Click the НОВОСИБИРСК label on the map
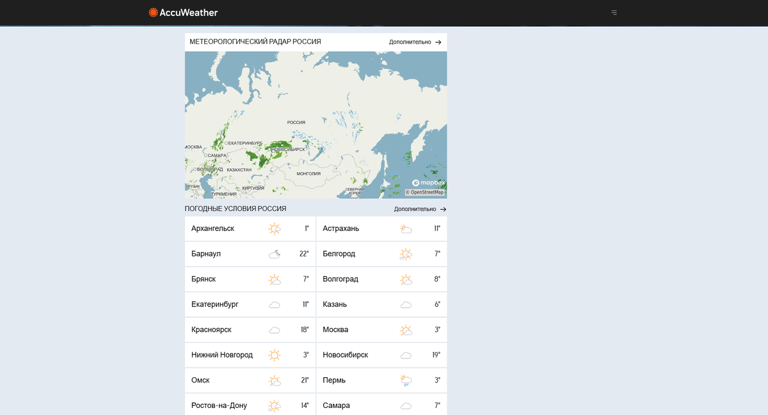Image resolution: width=768 pixels, height=415 pixels. (x=289, y=149)
